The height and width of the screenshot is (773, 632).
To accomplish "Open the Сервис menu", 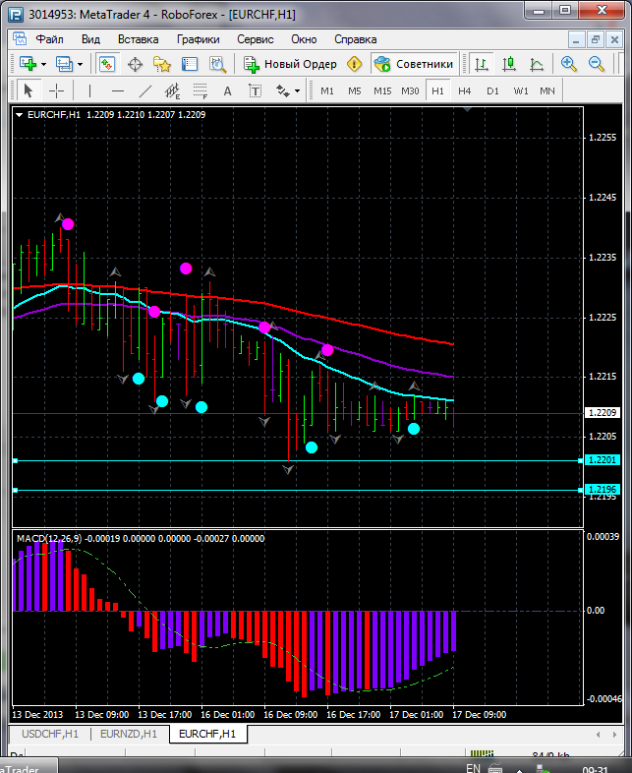I will click(256, 39).
